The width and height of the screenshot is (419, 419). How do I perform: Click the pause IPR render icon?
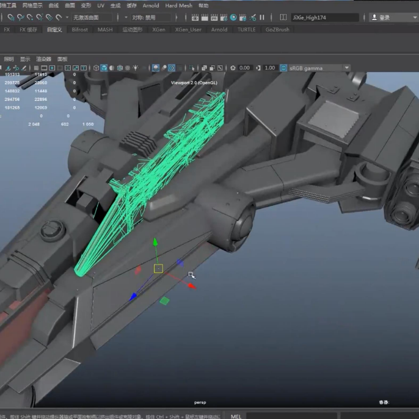[x=262, y=18]
